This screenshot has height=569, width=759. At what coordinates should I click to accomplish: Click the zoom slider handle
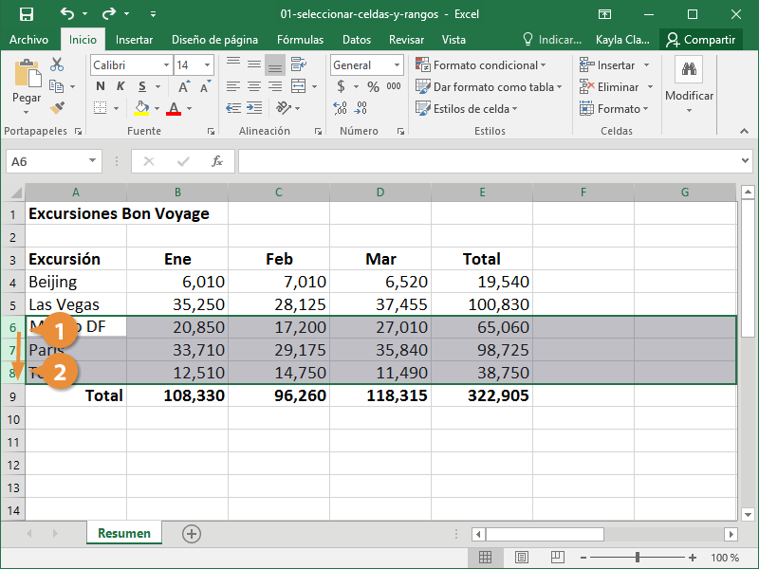(638, 558)
